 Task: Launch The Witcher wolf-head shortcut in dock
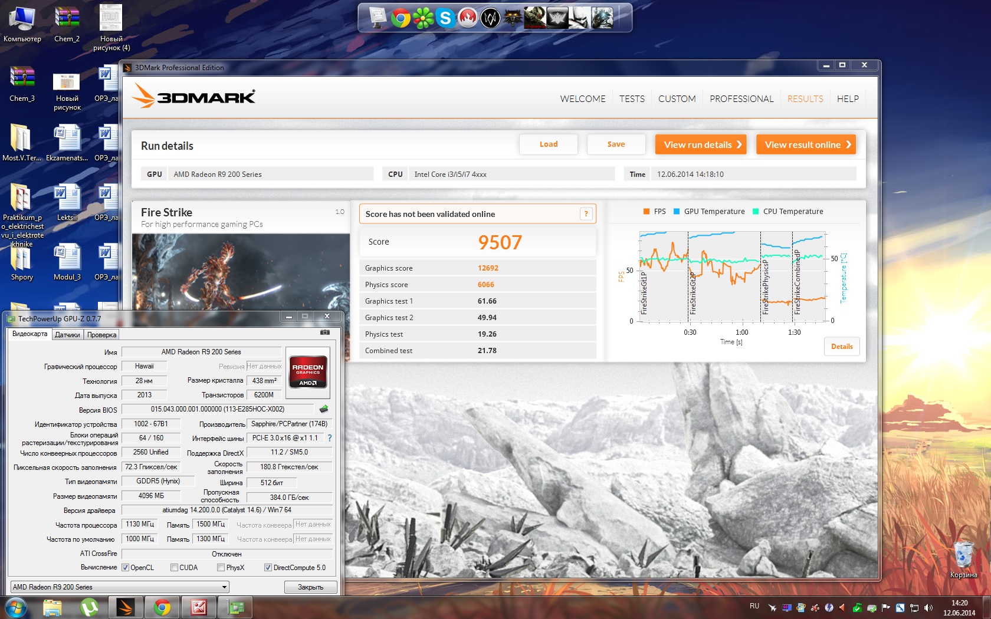tap(513, 18)
